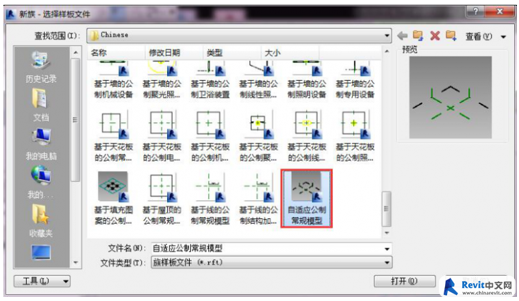Viewport: 519px width, 301px height.
Task: Open 我的电脑 in sidebar
Action: pos(40,144)
